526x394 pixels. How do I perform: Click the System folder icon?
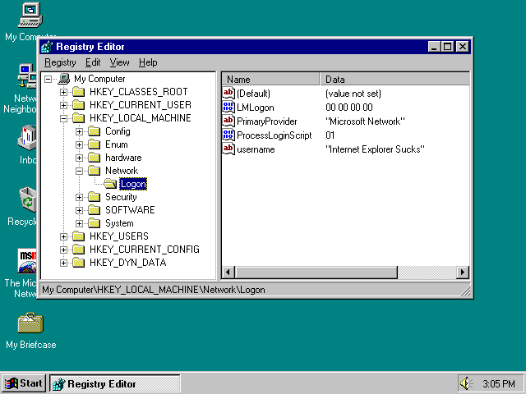click(x=95, y=223)
